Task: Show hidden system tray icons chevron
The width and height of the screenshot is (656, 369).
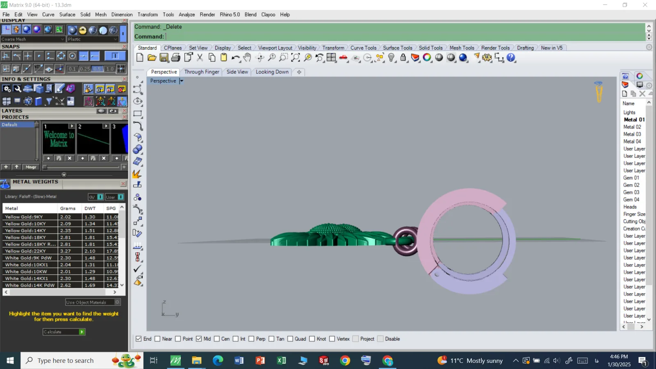Action: tap(515, 360)
